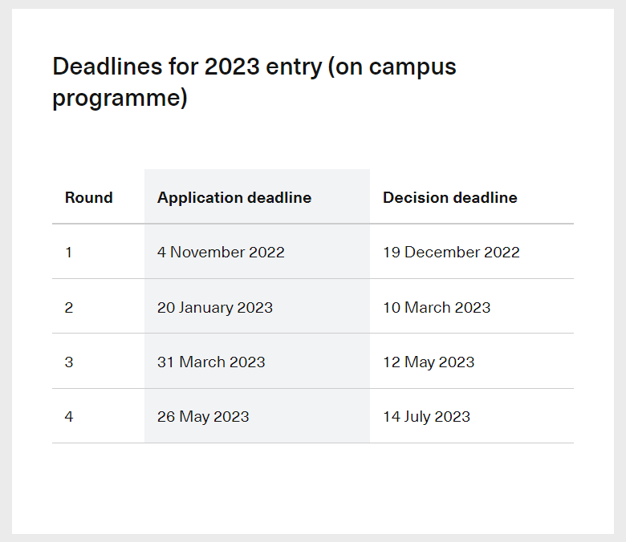
Task: Click the Application deadline column header
Action: 234,197
